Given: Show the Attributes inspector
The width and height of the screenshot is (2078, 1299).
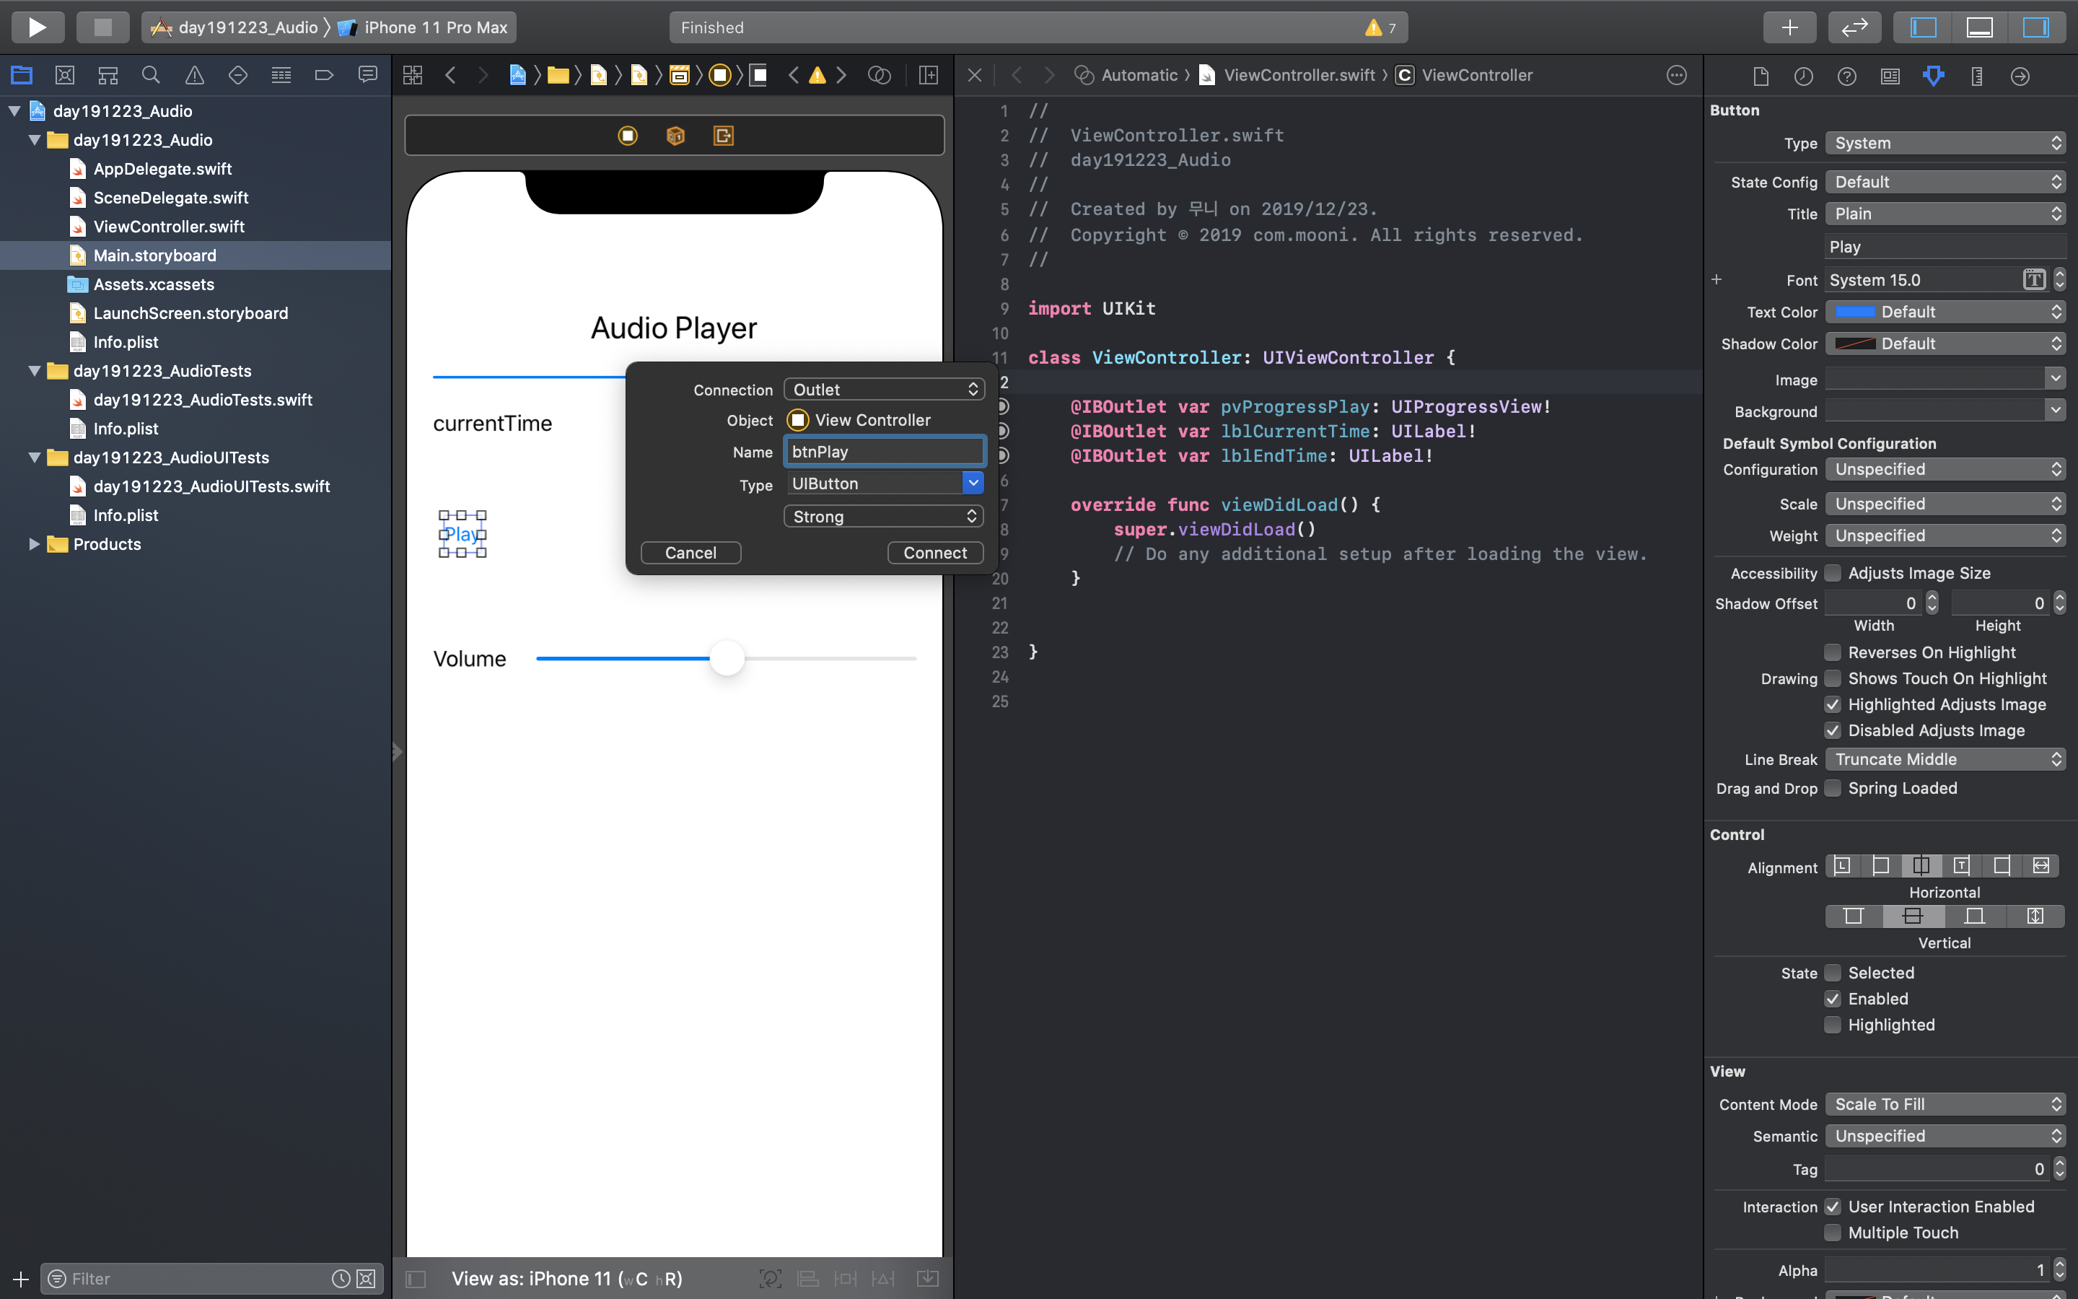Looking at the screenshot, I should coord(1933,76).
